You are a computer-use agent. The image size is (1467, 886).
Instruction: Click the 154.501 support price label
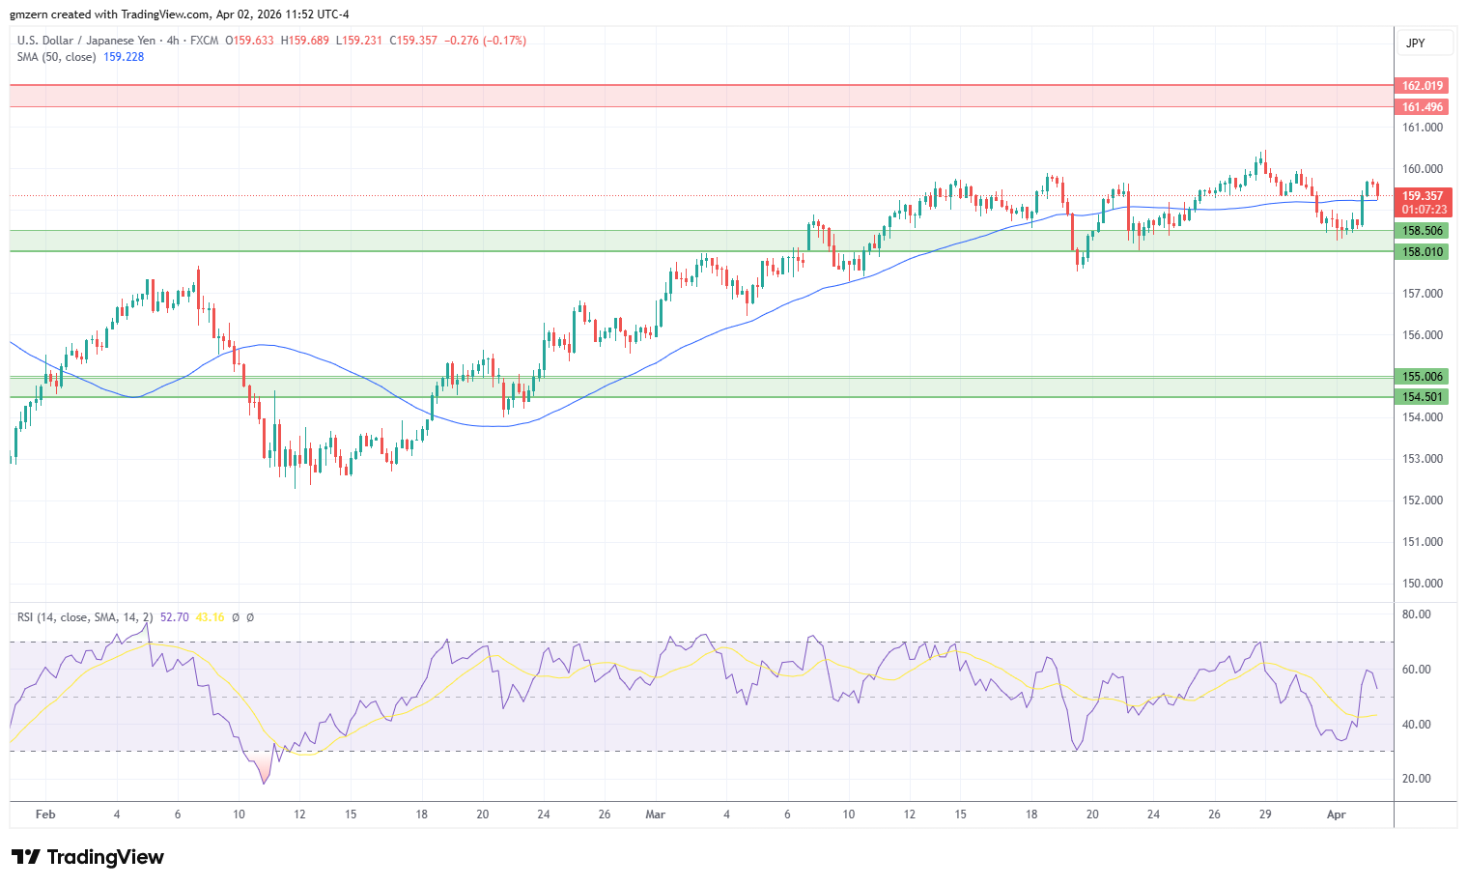[x=1422, y=397]
